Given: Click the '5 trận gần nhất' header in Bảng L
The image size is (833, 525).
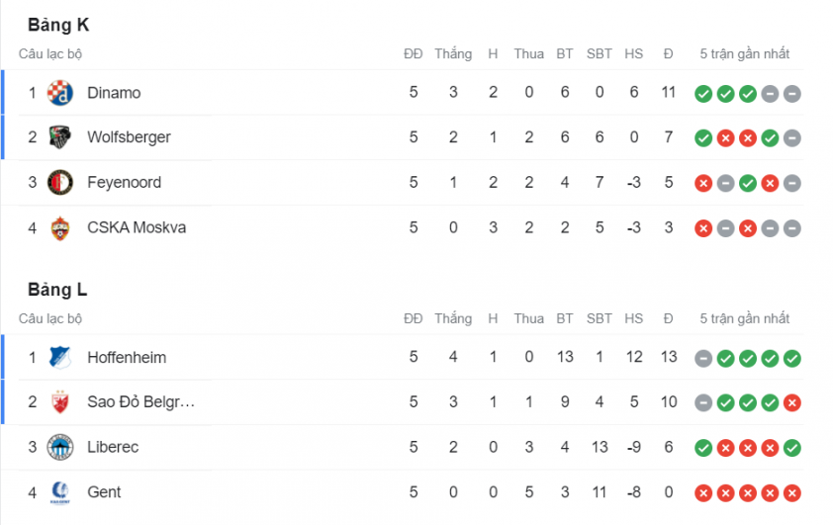Looking at the screenshot, I should tap(744, 319).
